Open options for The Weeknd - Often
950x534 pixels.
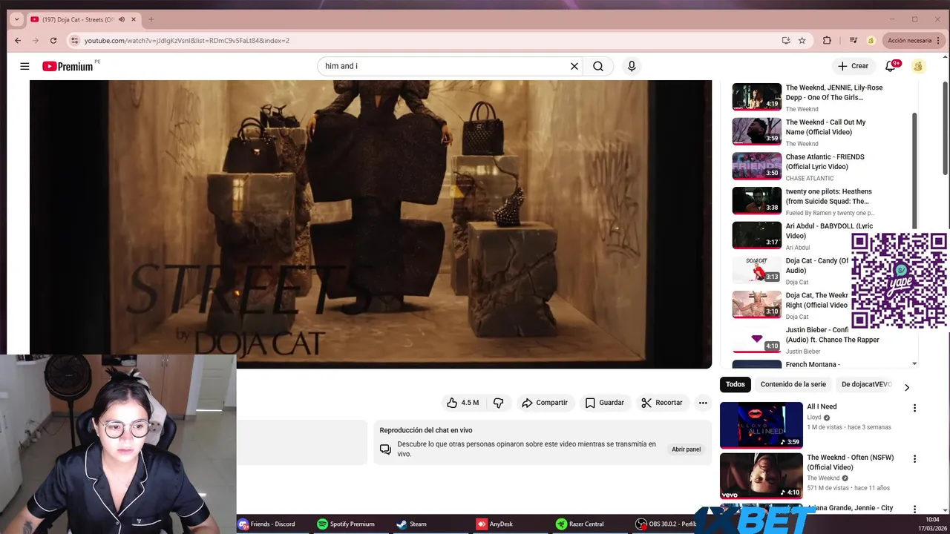[914, 459]
